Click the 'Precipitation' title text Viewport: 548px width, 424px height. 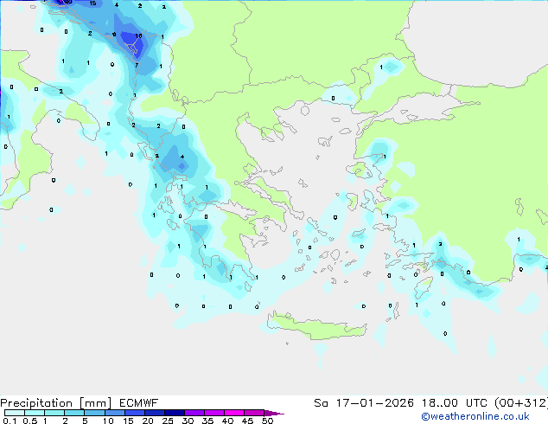pyautogui.click(x=36, y=403)
